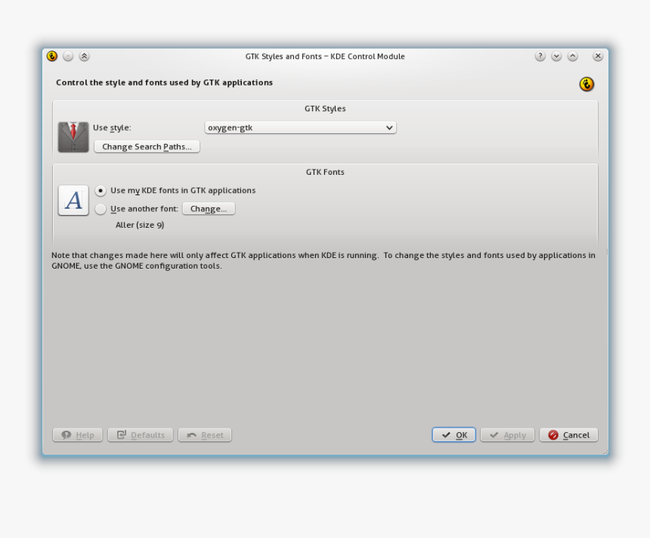Click the letter A fonts icon
Screen dimensions: 650x538
point(73,200)
